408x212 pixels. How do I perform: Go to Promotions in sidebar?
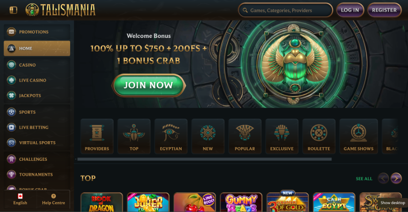point(37,32)
